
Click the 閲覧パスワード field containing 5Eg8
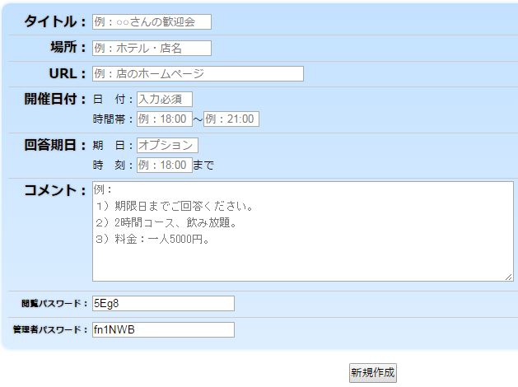coord(163,304)
